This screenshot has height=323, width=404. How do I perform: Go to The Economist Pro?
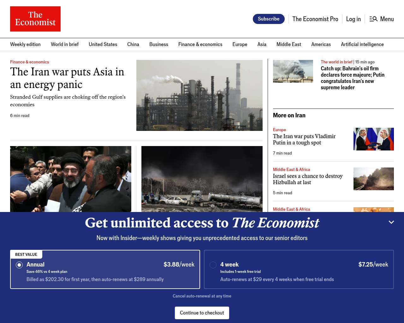[x=315, y=19]
